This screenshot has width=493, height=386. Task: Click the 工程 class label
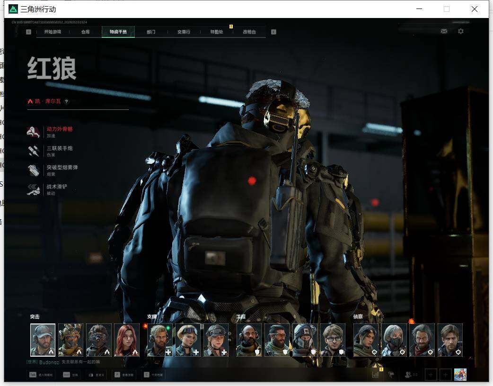tap(241, 317)
